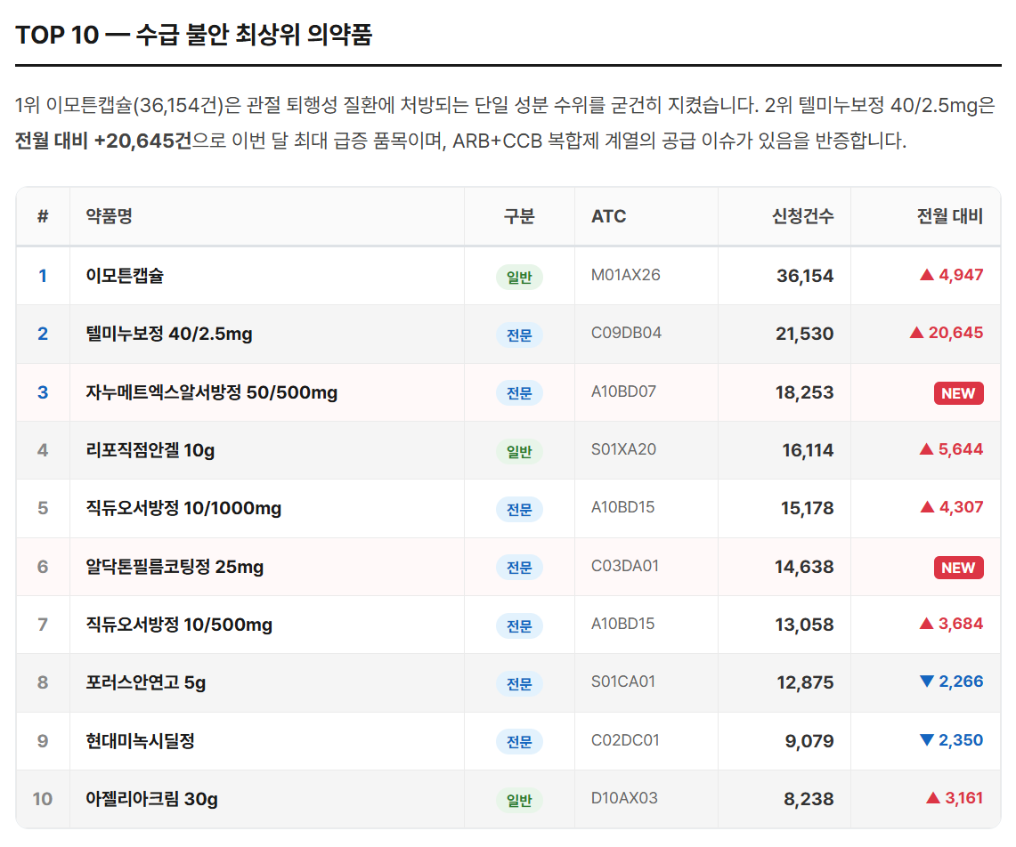Click the 구분 column header
Screen dimensions: 1016x847
pyautogui.click(x=519, y=216)
